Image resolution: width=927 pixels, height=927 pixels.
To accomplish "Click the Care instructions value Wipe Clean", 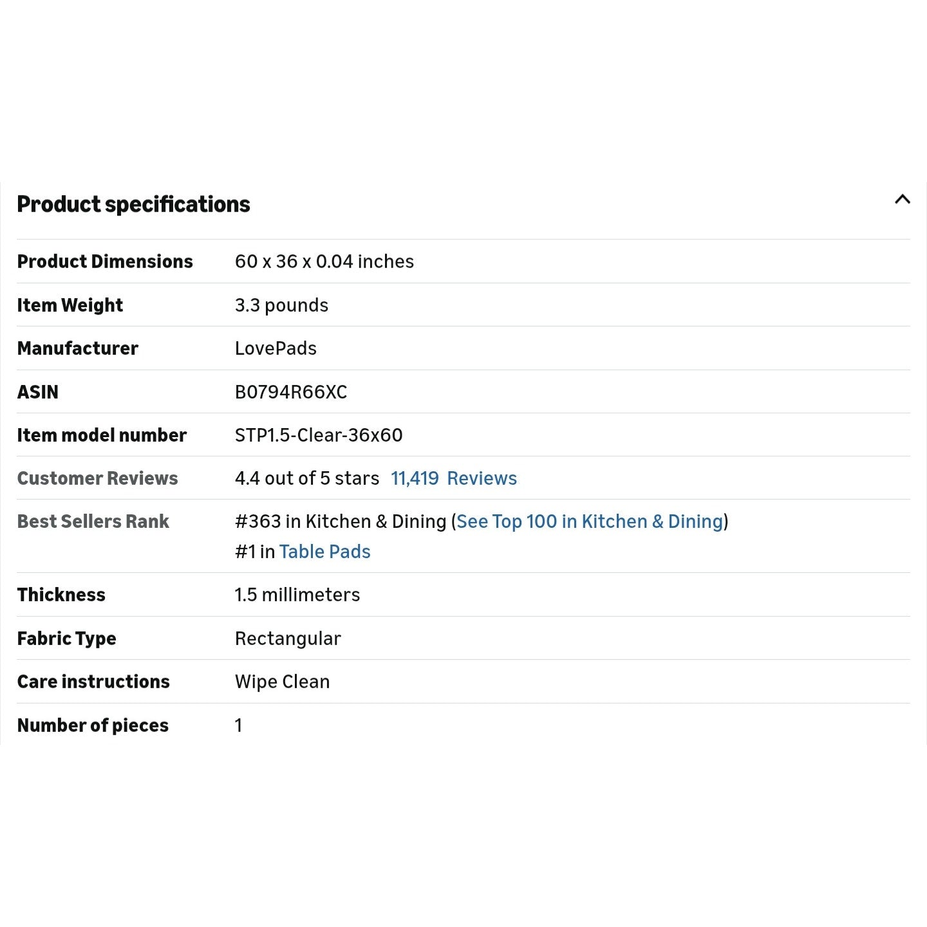I will click(x=282, y=682).
